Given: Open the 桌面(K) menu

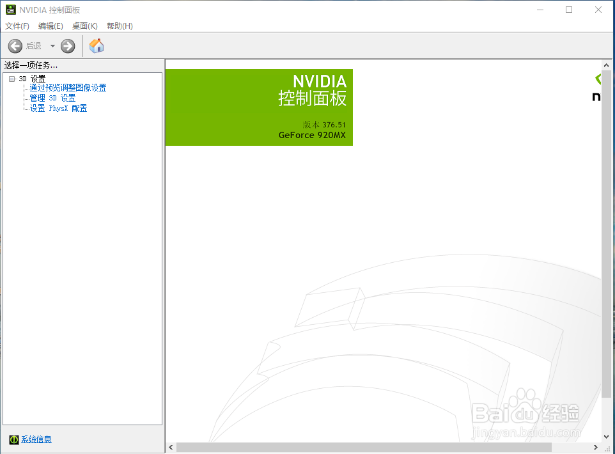Looking at the screenshot, I should coord(85,26).
